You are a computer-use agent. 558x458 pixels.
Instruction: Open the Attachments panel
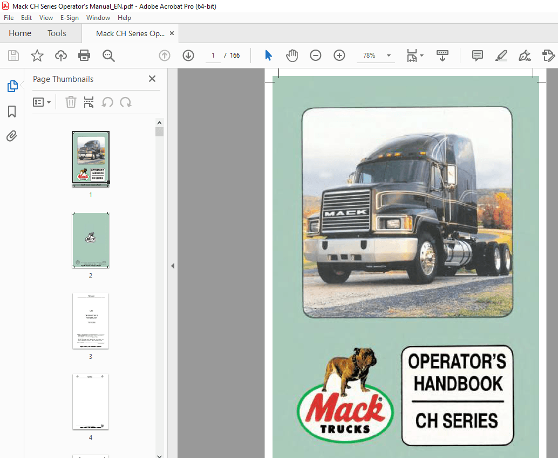11,136
